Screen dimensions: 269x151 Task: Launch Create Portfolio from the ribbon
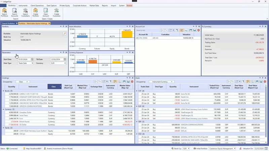(36, 12)
